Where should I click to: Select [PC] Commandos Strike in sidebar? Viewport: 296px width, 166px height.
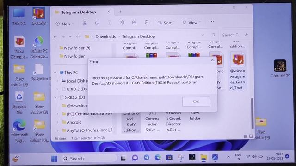point(87,114)
